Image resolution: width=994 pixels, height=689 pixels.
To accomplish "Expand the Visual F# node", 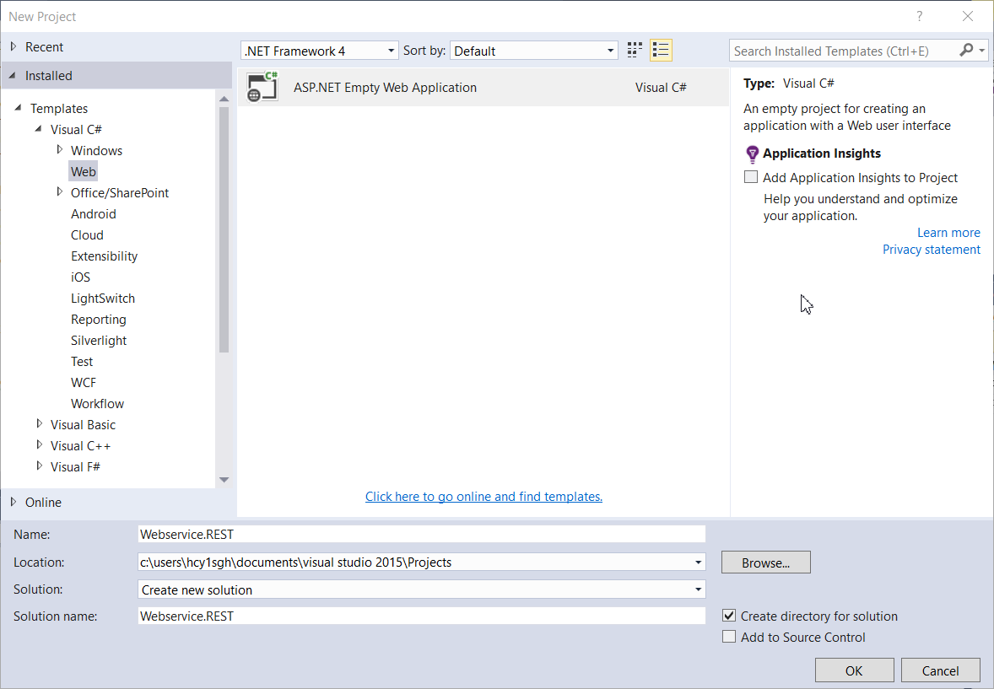I will pos(40,466).
